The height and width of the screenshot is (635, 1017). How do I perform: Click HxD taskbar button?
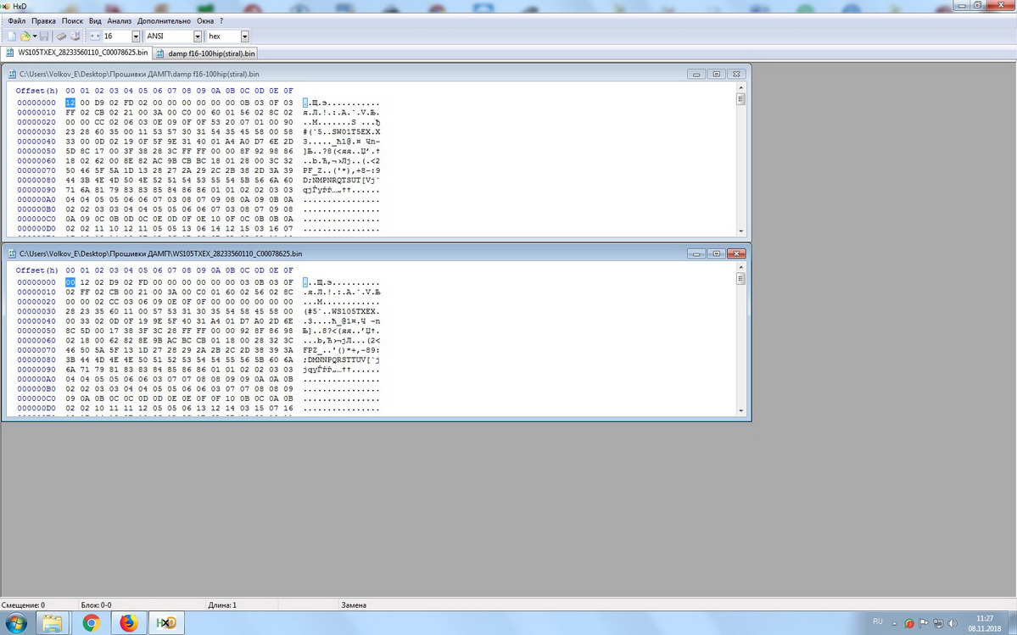tap(167, 623)
